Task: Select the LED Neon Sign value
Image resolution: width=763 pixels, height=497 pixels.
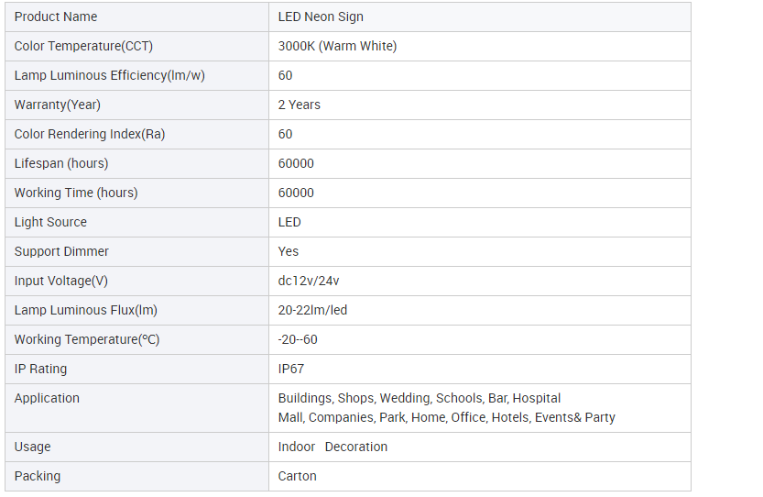Action: [321, 17]
